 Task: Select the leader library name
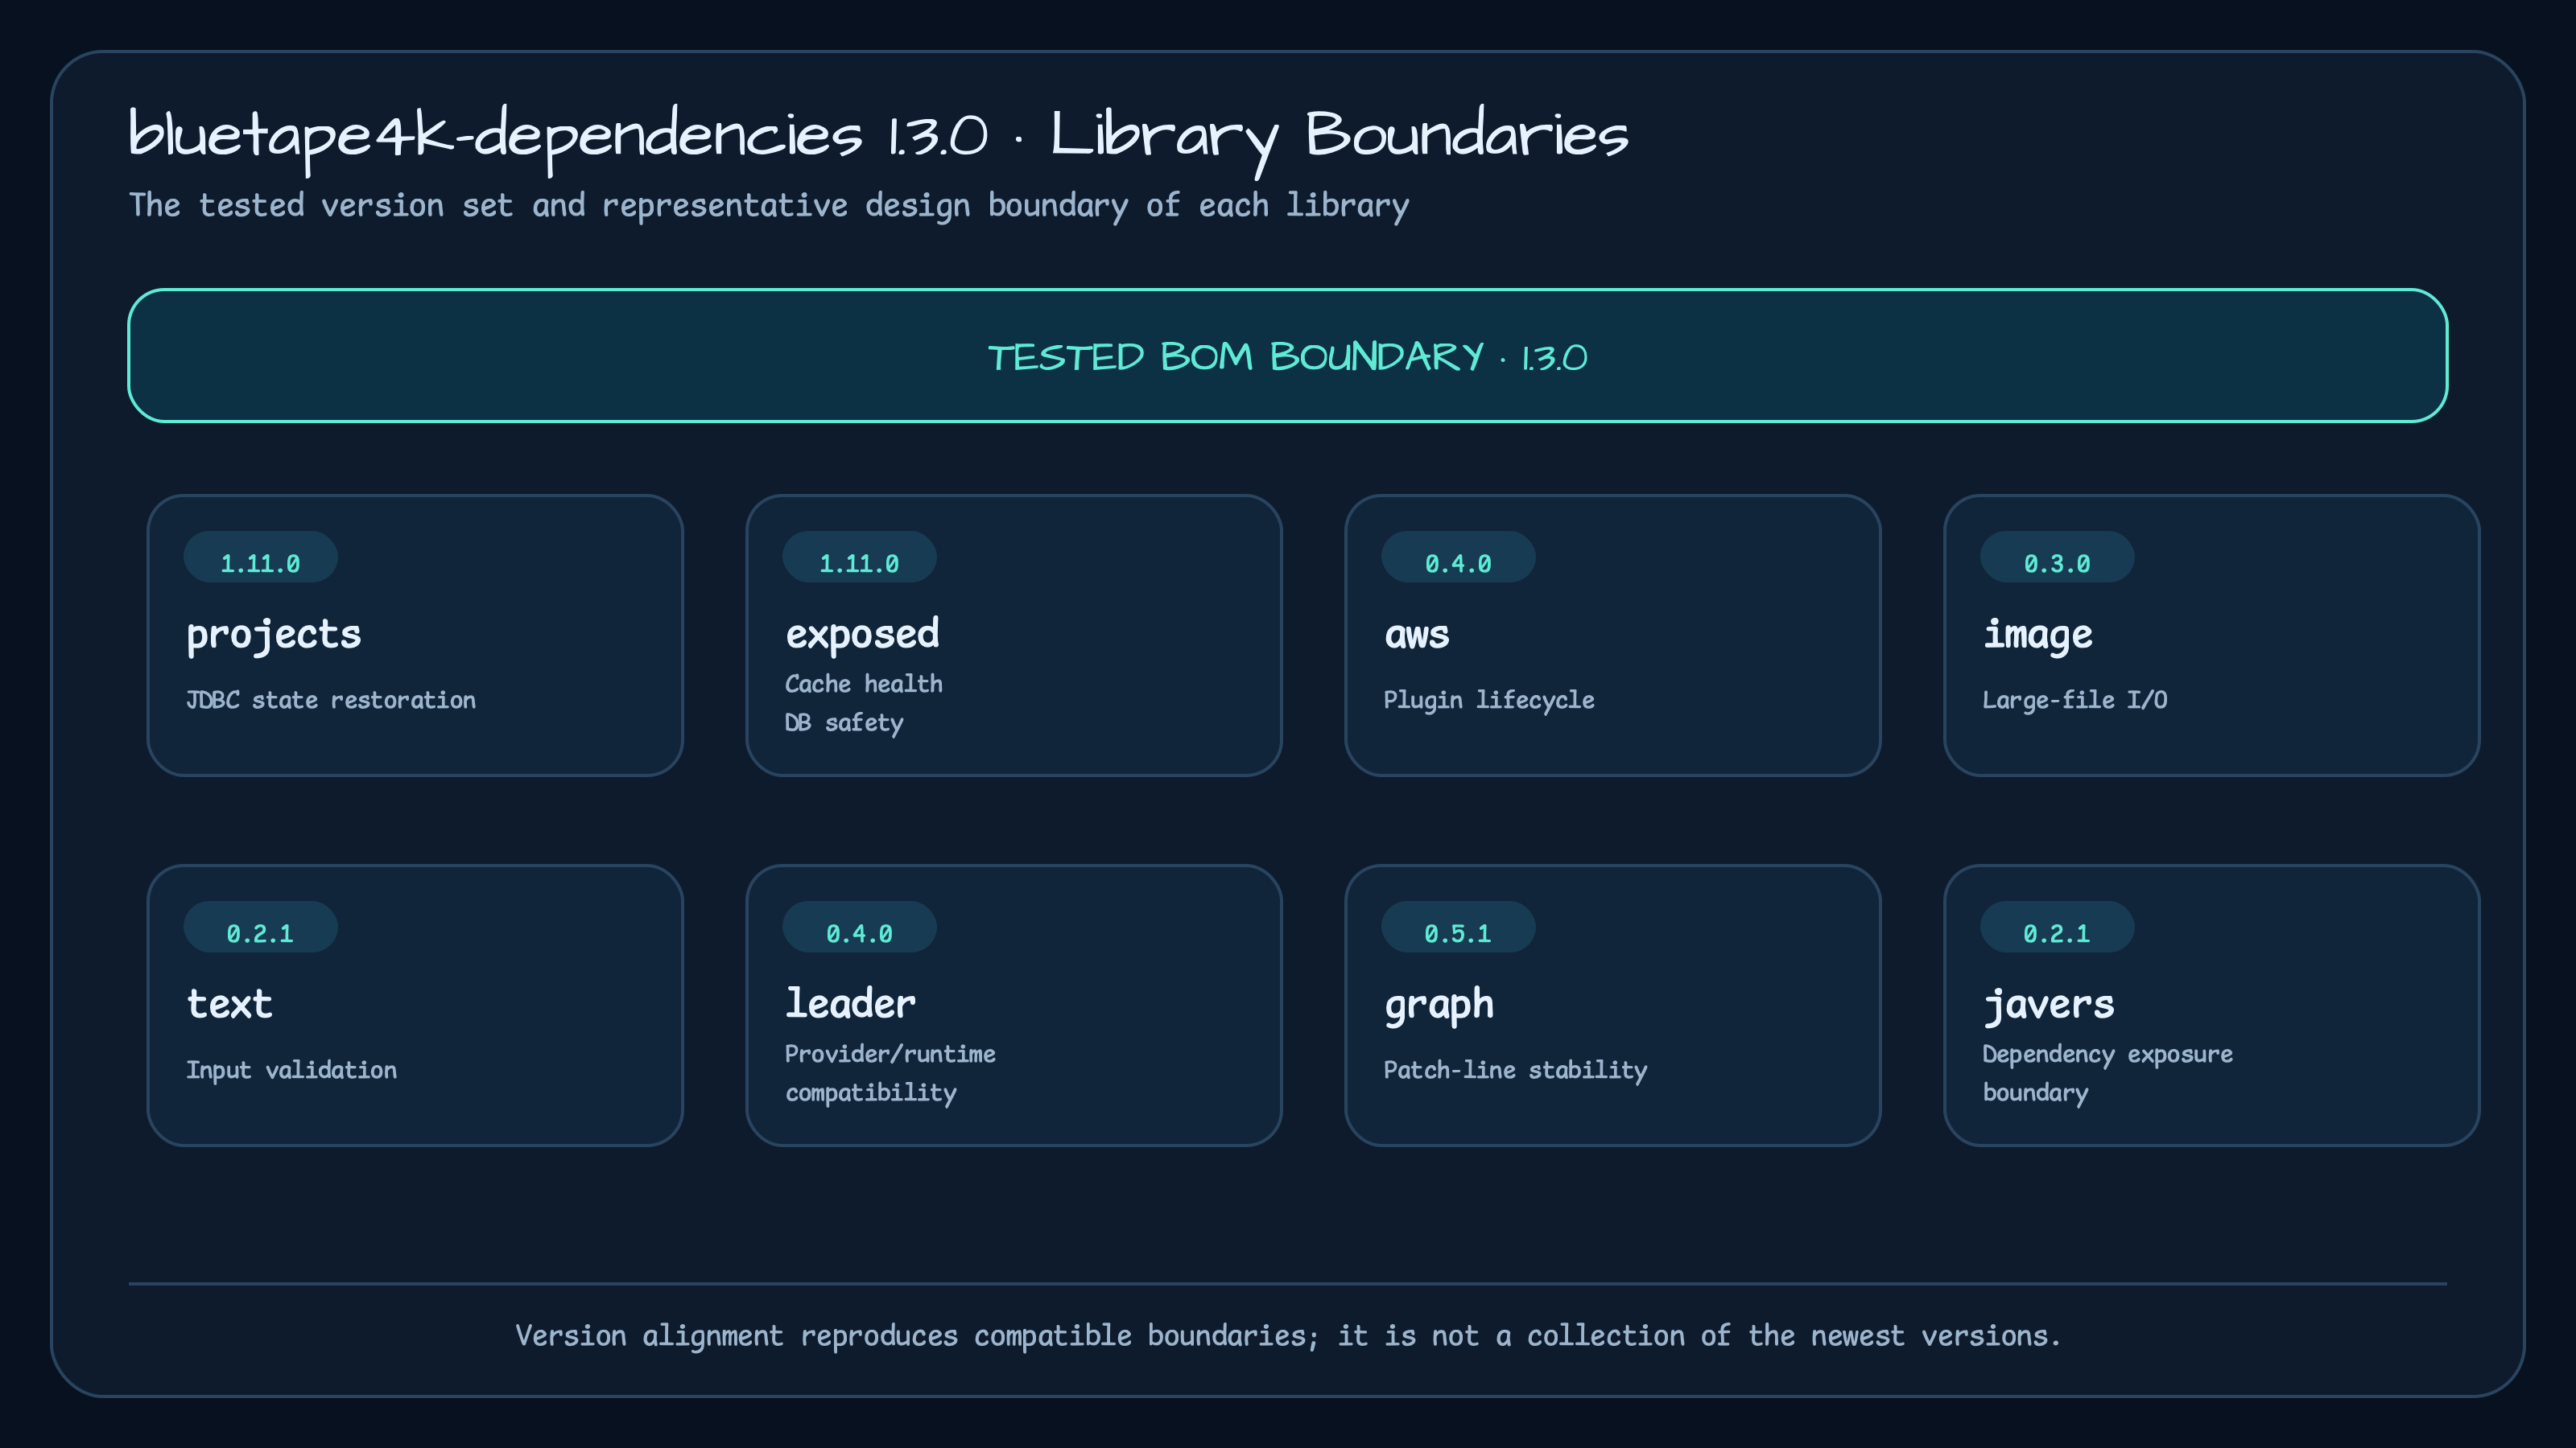[850, 1004]
